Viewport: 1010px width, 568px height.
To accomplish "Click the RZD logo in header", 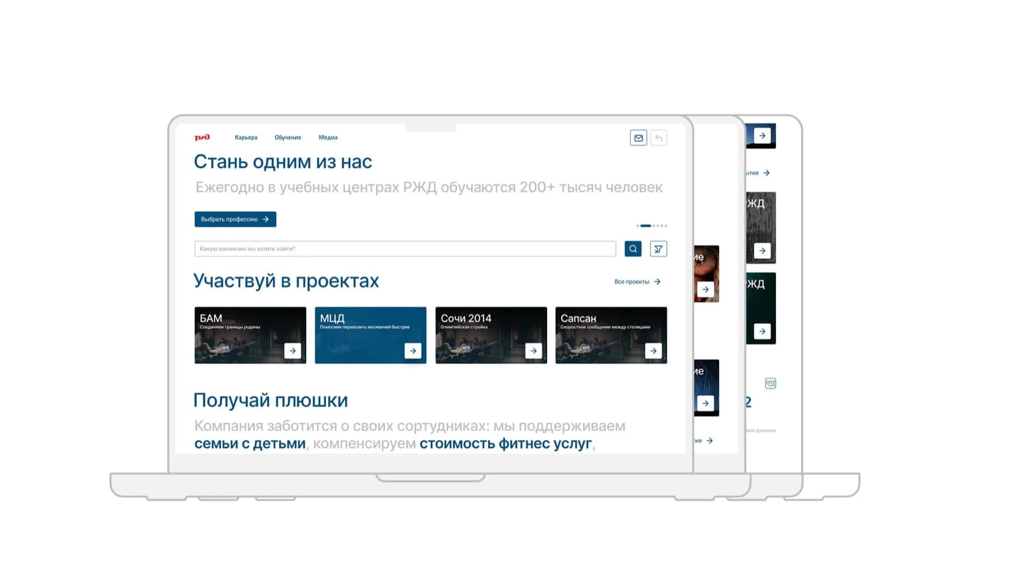I will tap(202, 138).
